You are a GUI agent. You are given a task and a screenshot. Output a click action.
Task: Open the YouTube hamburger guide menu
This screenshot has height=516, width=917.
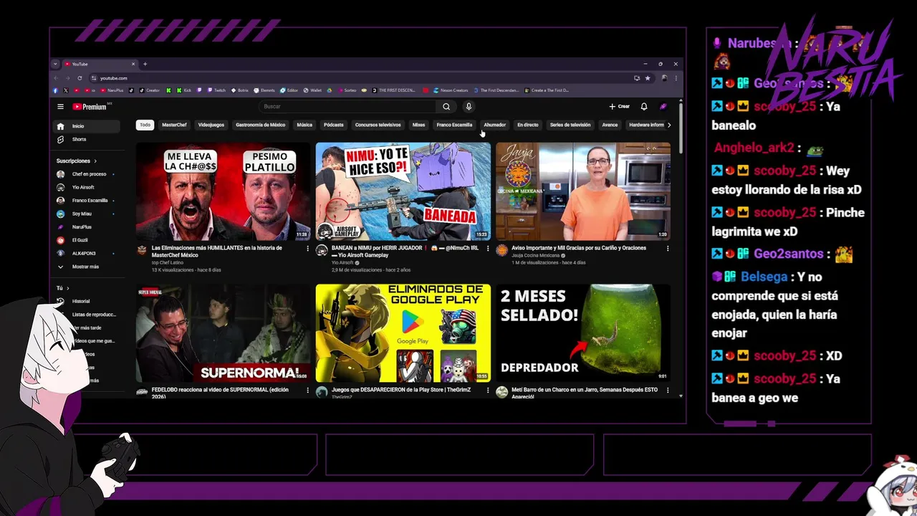click(60, 107)
